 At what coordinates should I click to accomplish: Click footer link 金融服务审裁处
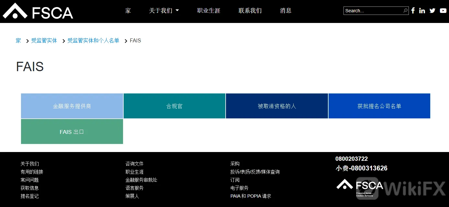pyautogui.click(x=141, y=180)
